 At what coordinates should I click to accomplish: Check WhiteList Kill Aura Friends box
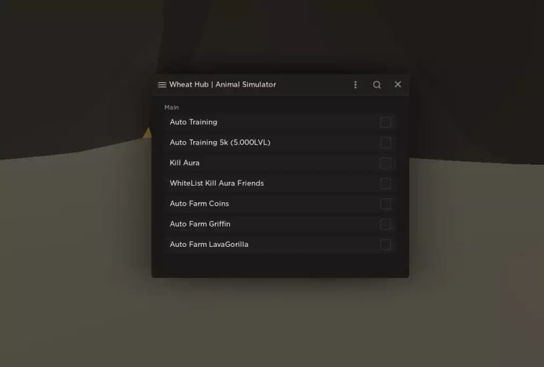[x=386, y=183]
